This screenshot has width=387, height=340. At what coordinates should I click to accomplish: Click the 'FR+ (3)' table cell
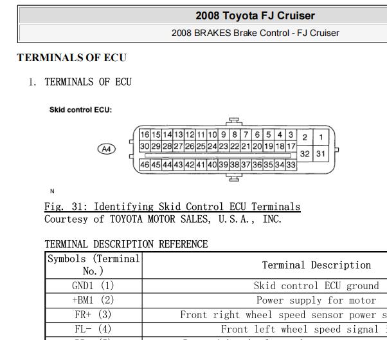pyautogui.click(x=93, y=315)
